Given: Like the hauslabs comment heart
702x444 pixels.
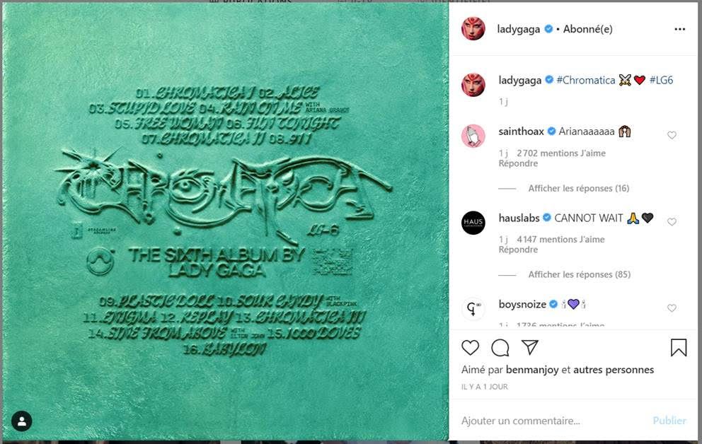Looking at the screenshot, I should [672, 222].
